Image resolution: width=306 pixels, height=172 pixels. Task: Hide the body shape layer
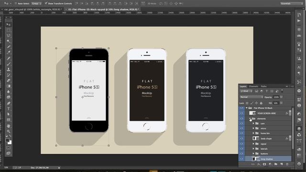pos(241,139)
